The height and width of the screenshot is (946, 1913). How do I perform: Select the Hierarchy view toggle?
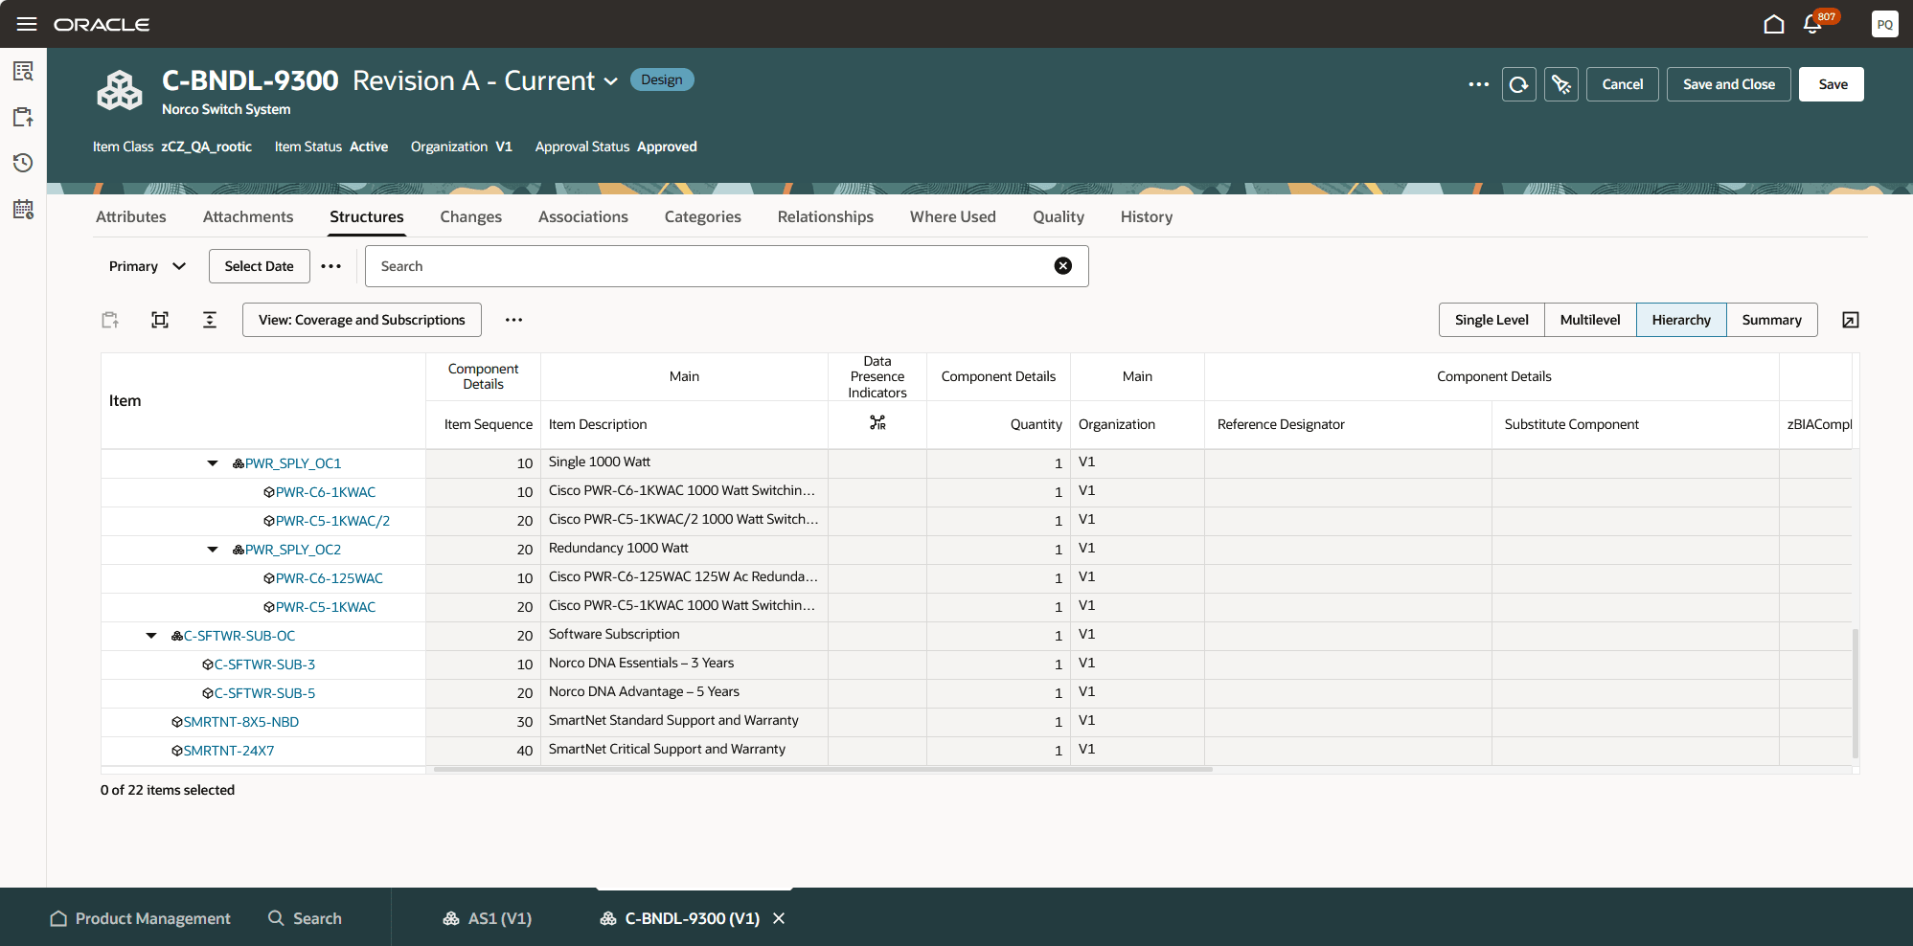point(1681,320)
